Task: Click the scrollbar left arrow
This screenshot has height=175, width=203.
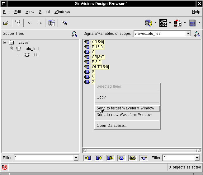Action: [x=85, y=150]
